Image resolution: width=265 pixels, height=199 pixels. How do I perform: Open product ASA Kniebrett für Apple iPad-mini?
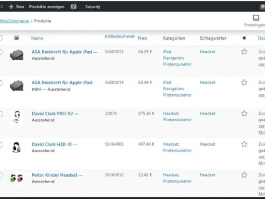click(x=63, y=86)
